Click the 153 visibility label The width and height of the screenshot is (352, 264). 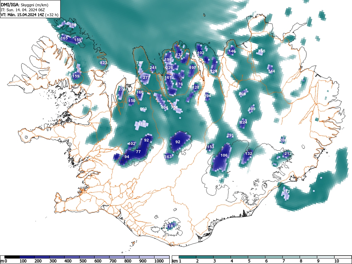[x=210, y=147]
